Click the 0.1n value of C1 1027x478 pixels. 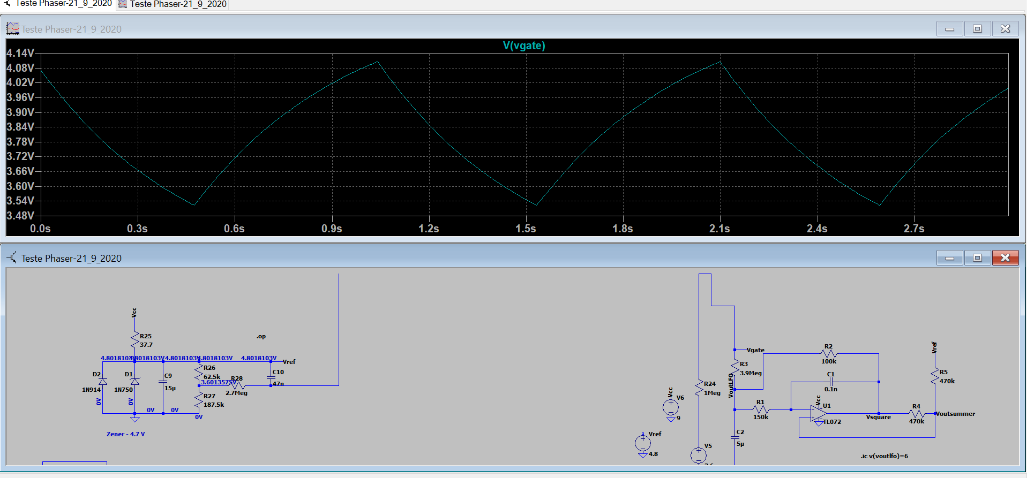tap(831, 389)
